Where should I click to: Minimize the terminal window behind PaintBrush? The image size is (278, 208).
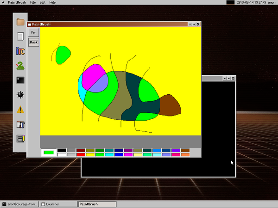click(x=225, y=78)
